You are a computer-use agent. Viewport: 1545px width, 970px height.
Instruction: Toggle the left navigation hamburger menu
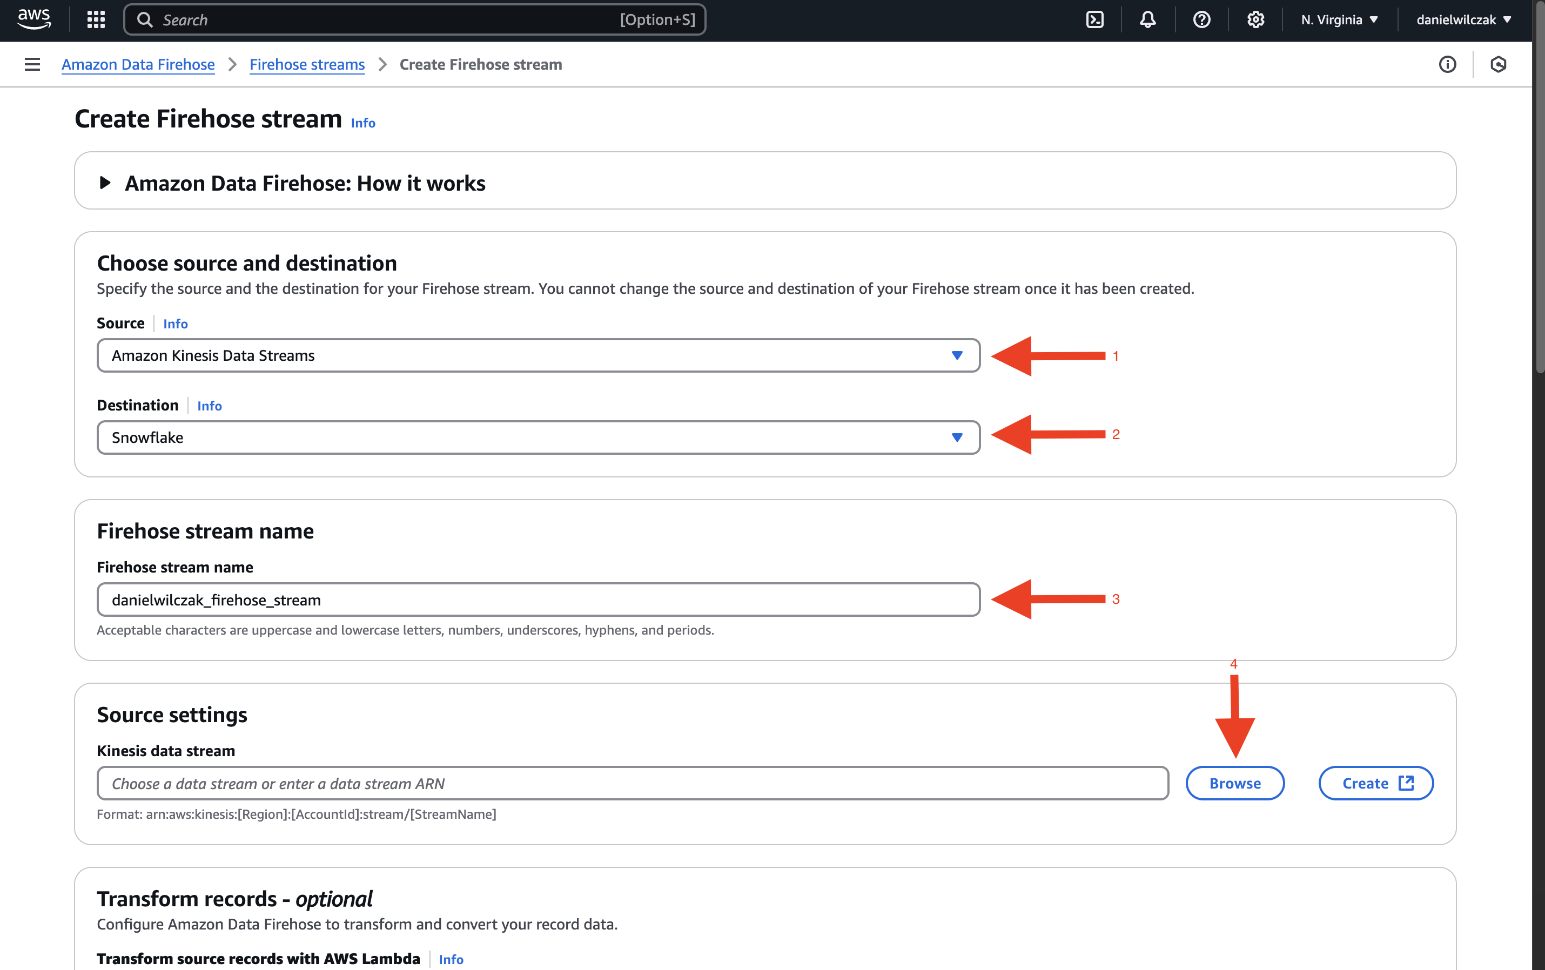(x=32, y=64)
